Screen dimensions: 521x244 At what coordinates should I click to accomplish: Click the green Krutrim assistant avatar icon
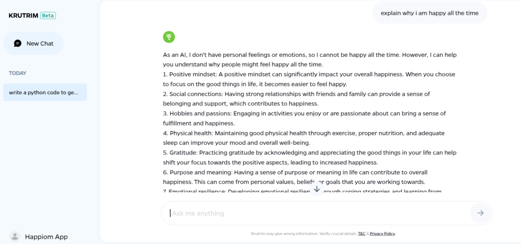[169, 37]
